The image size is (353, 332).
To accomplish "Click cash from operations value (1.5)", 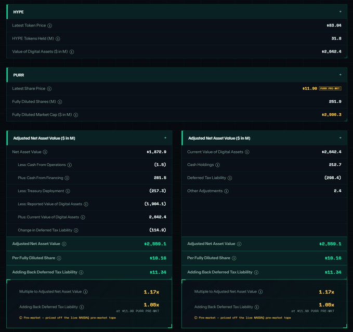I will click(x=160, y=165).
